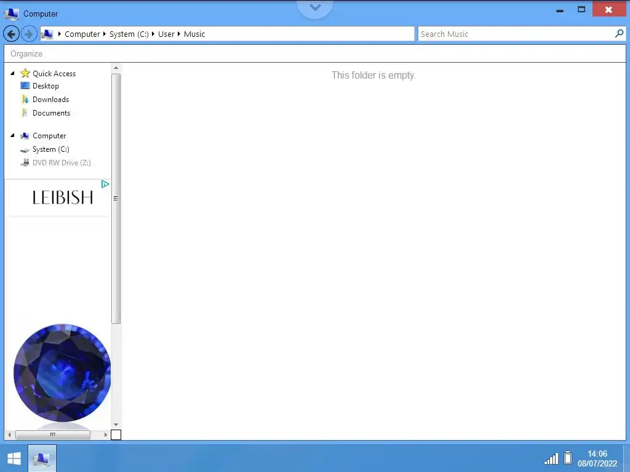Click the sidebar vertical scrollbar thumb
The width and height of the screenshot is (630, 472).
116,199
